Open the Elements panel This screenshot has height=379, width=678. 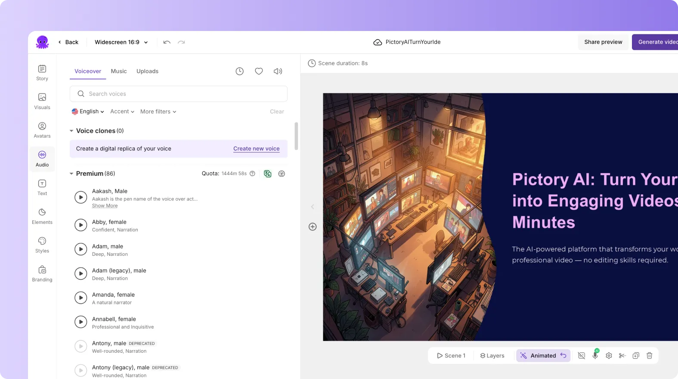[x=42, y=216]
